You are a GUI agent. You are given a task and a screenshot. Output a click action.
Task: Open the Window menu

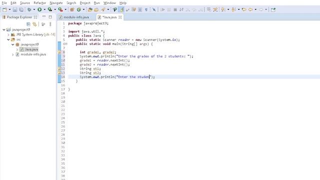coord(109,3)
